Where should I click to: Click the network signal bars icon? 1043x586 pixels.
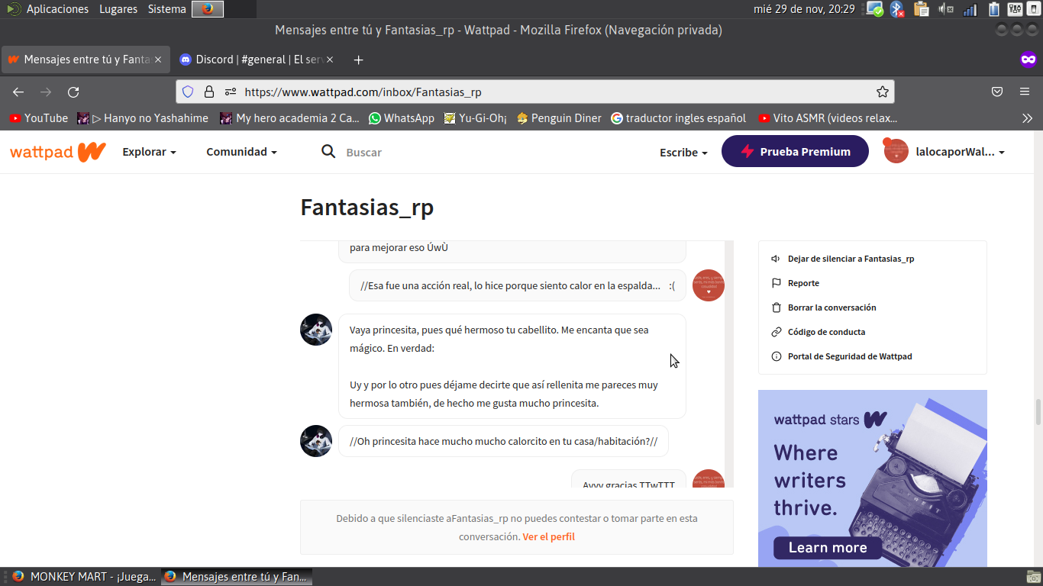click(x=970, y=10)
